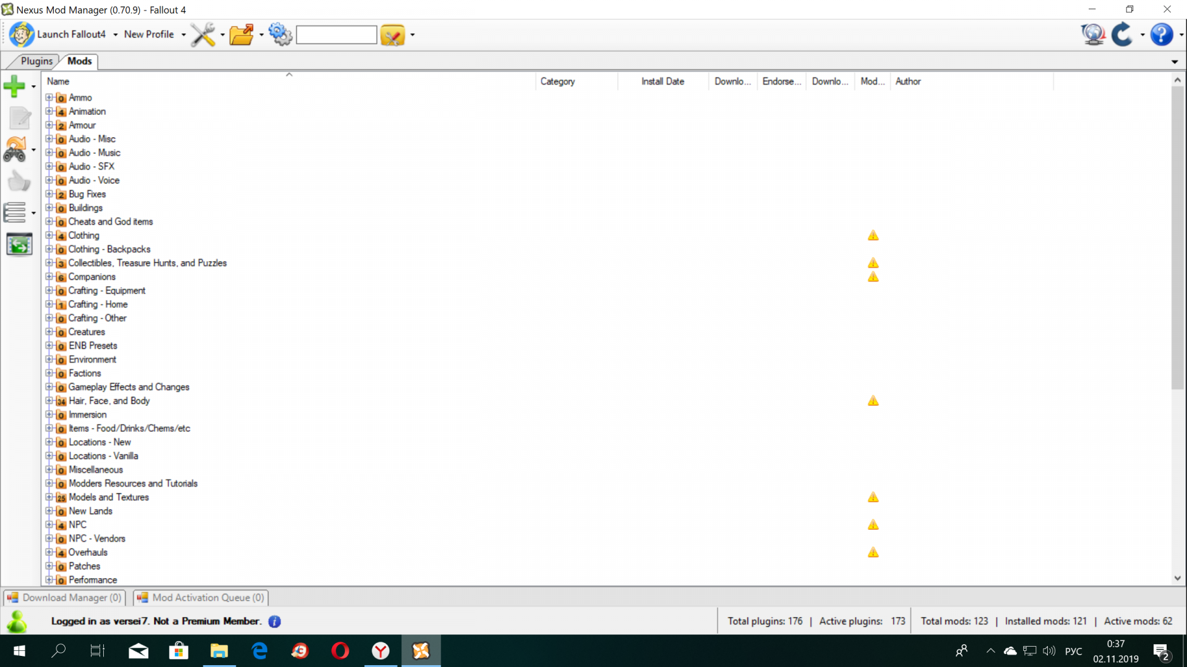Screen dimensions: 1187x667
Task: Click warning icon in Clothing row
Action: (873, 235)
